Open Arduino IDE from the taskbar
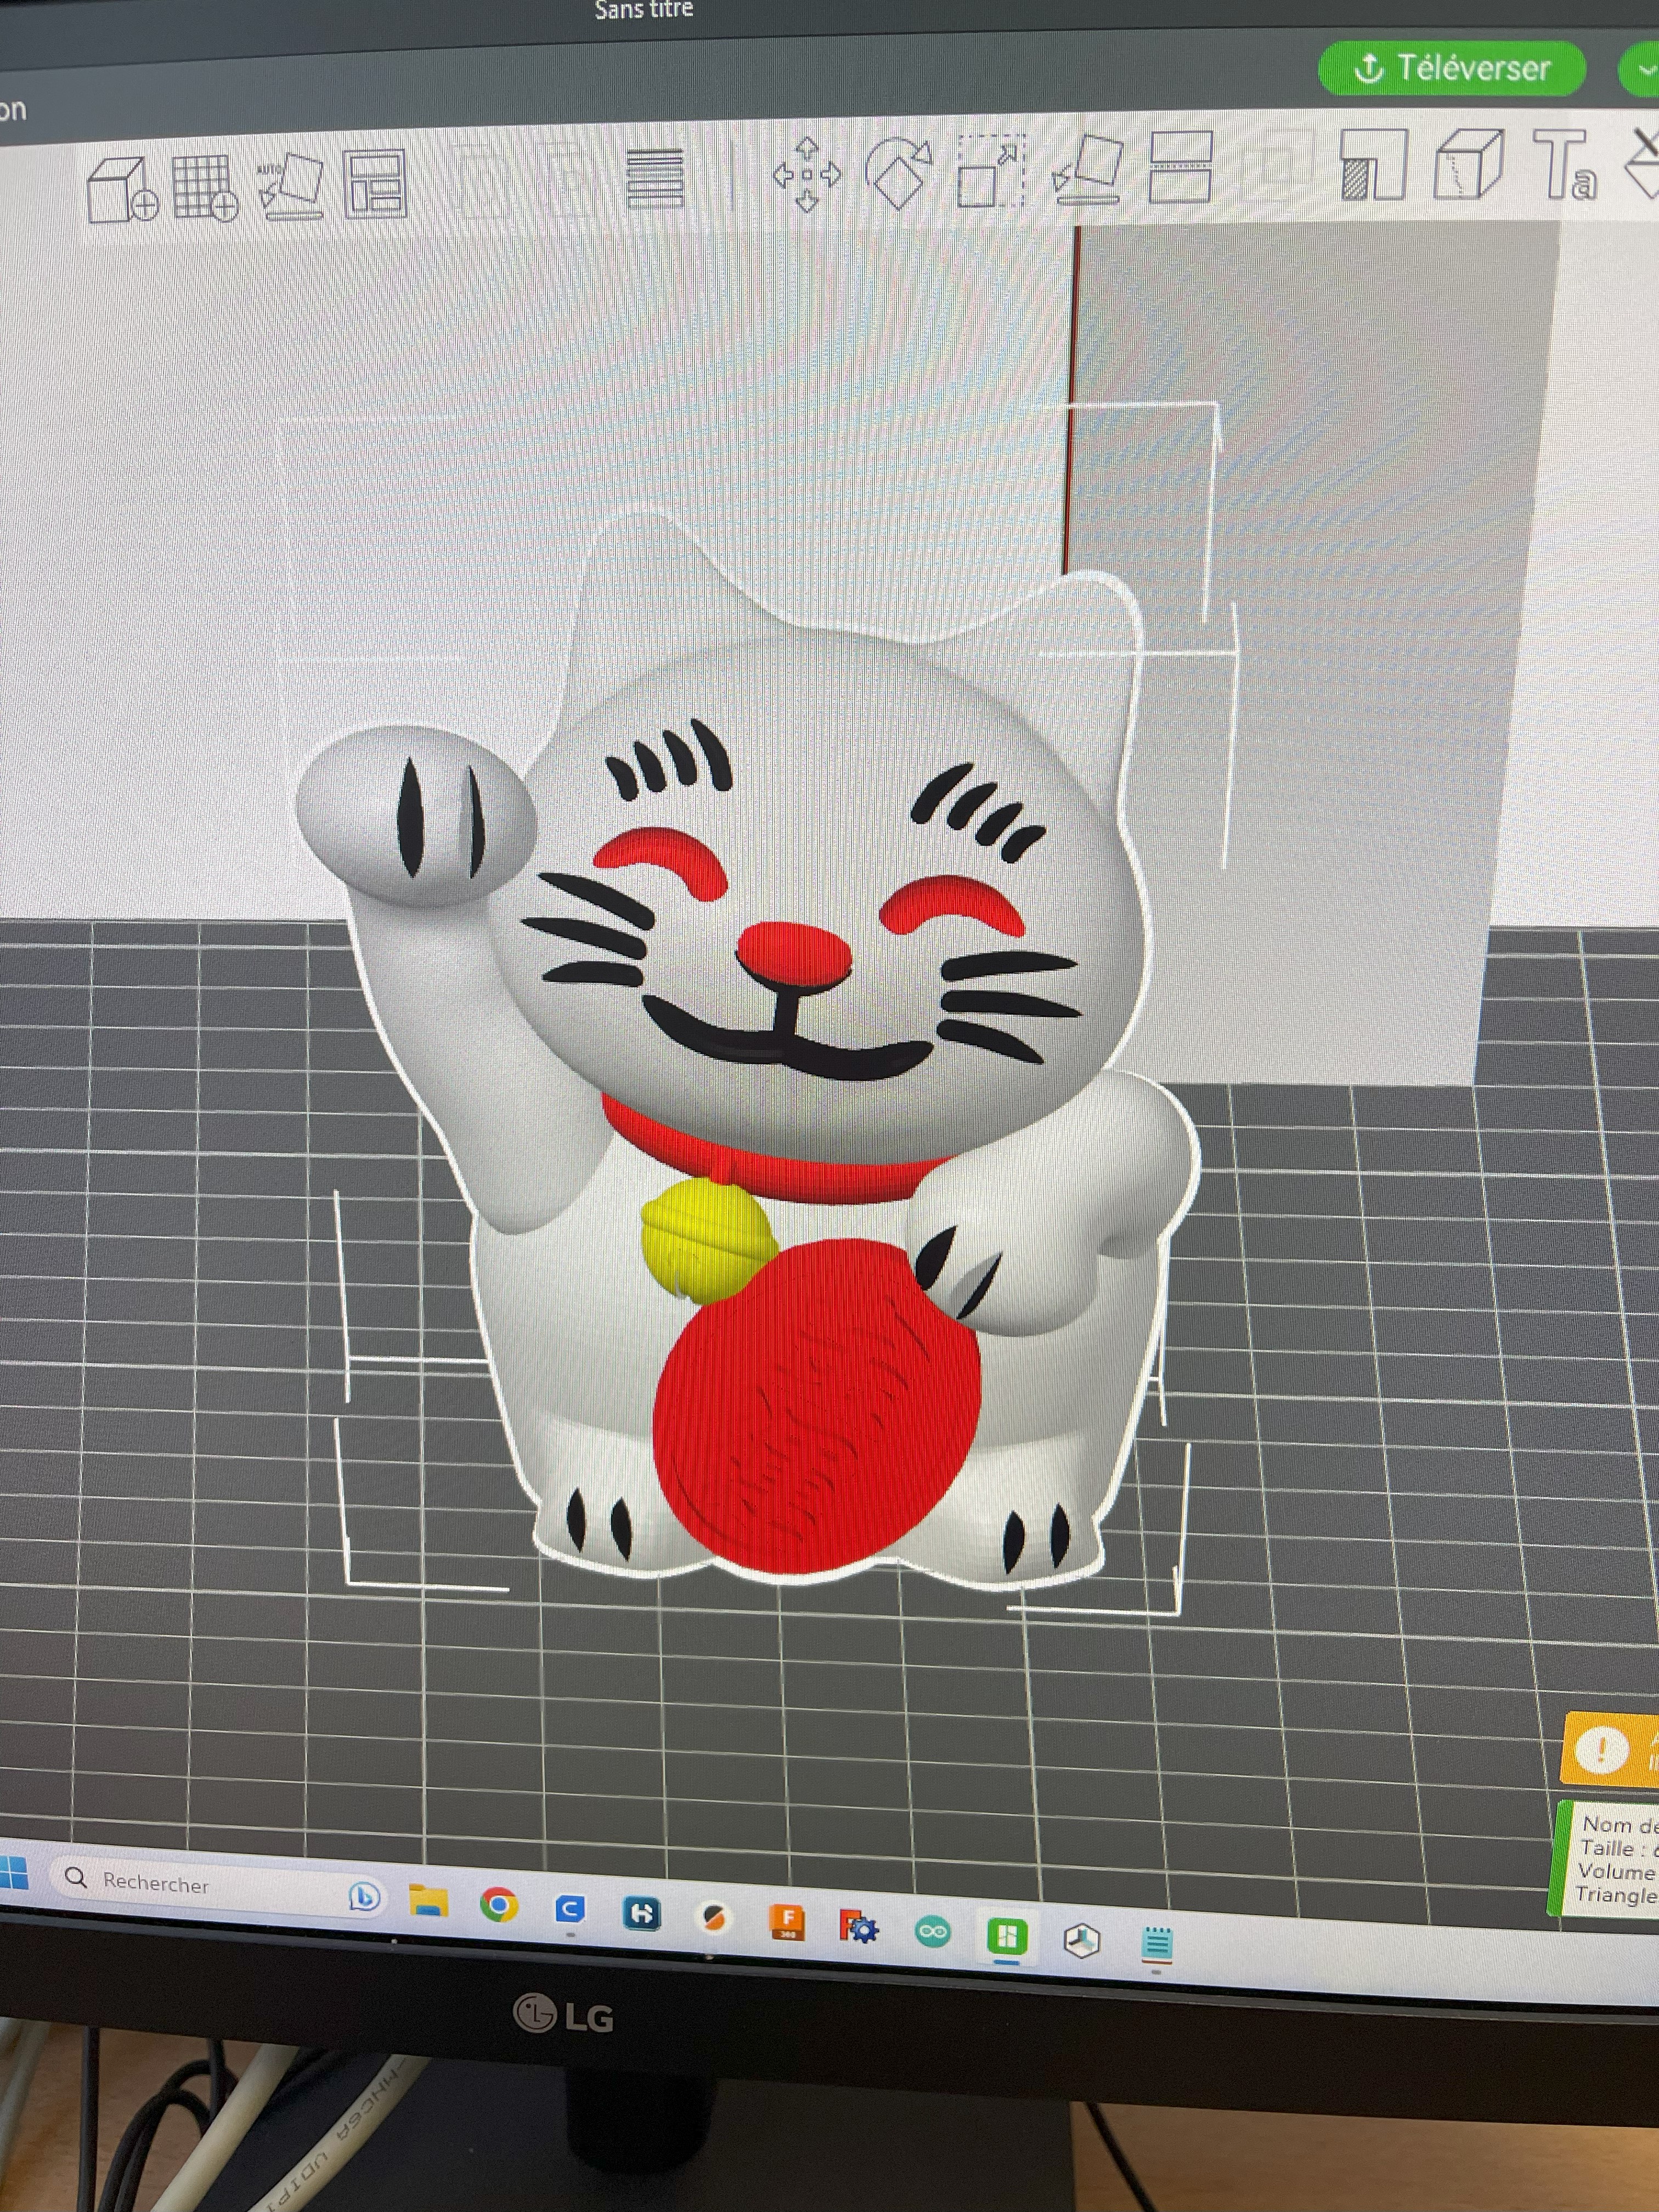Image resolution: width=1659 pixels, height=2212 pixels. click(x=933, y=1931)
